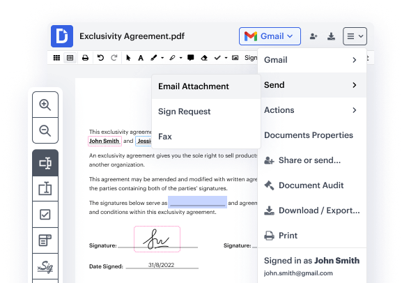
Task: Click chevron next to Gmail menu item
Action: (355, 60)
